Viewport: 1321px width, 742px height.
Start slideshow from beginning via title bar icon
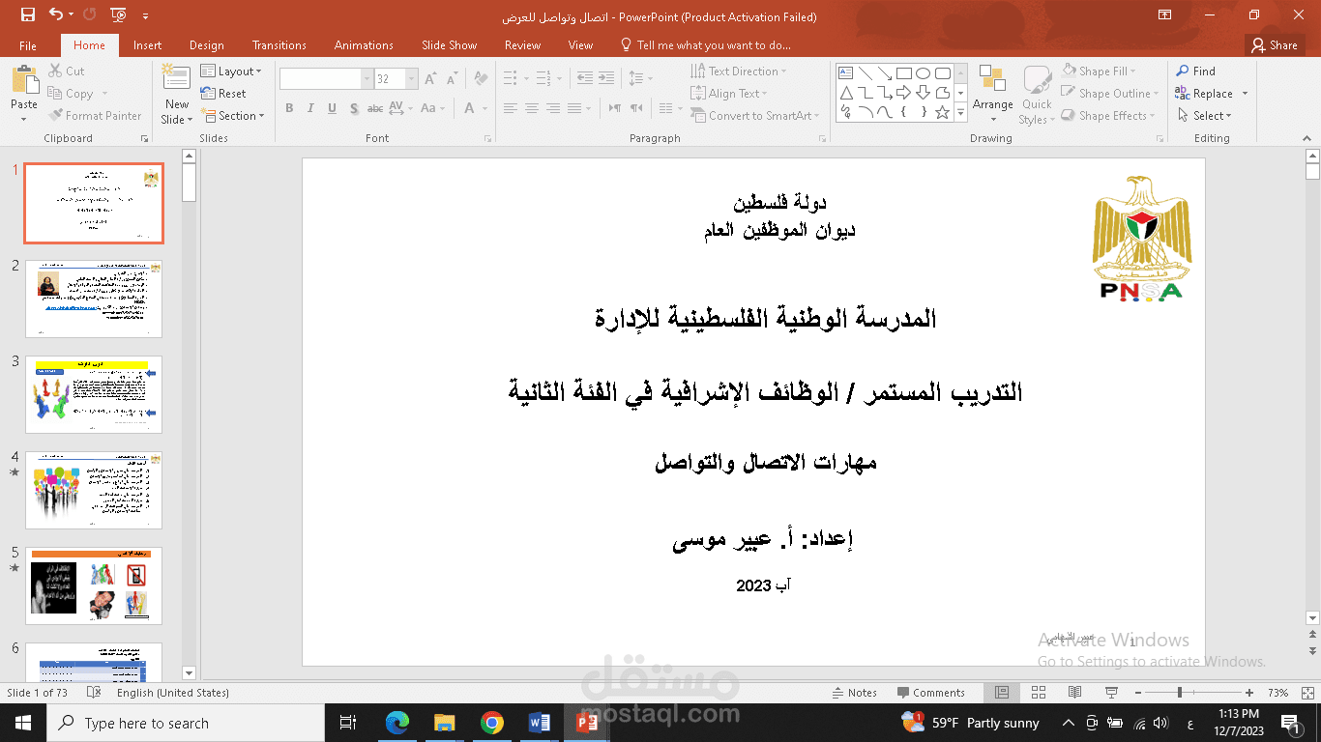point(118,14)
